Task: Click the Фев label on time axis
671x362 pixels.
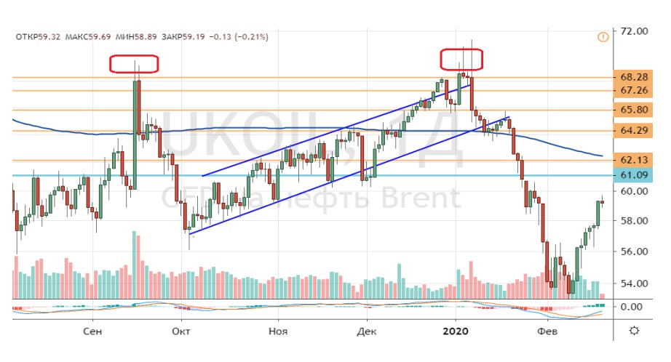Action: 546,331
